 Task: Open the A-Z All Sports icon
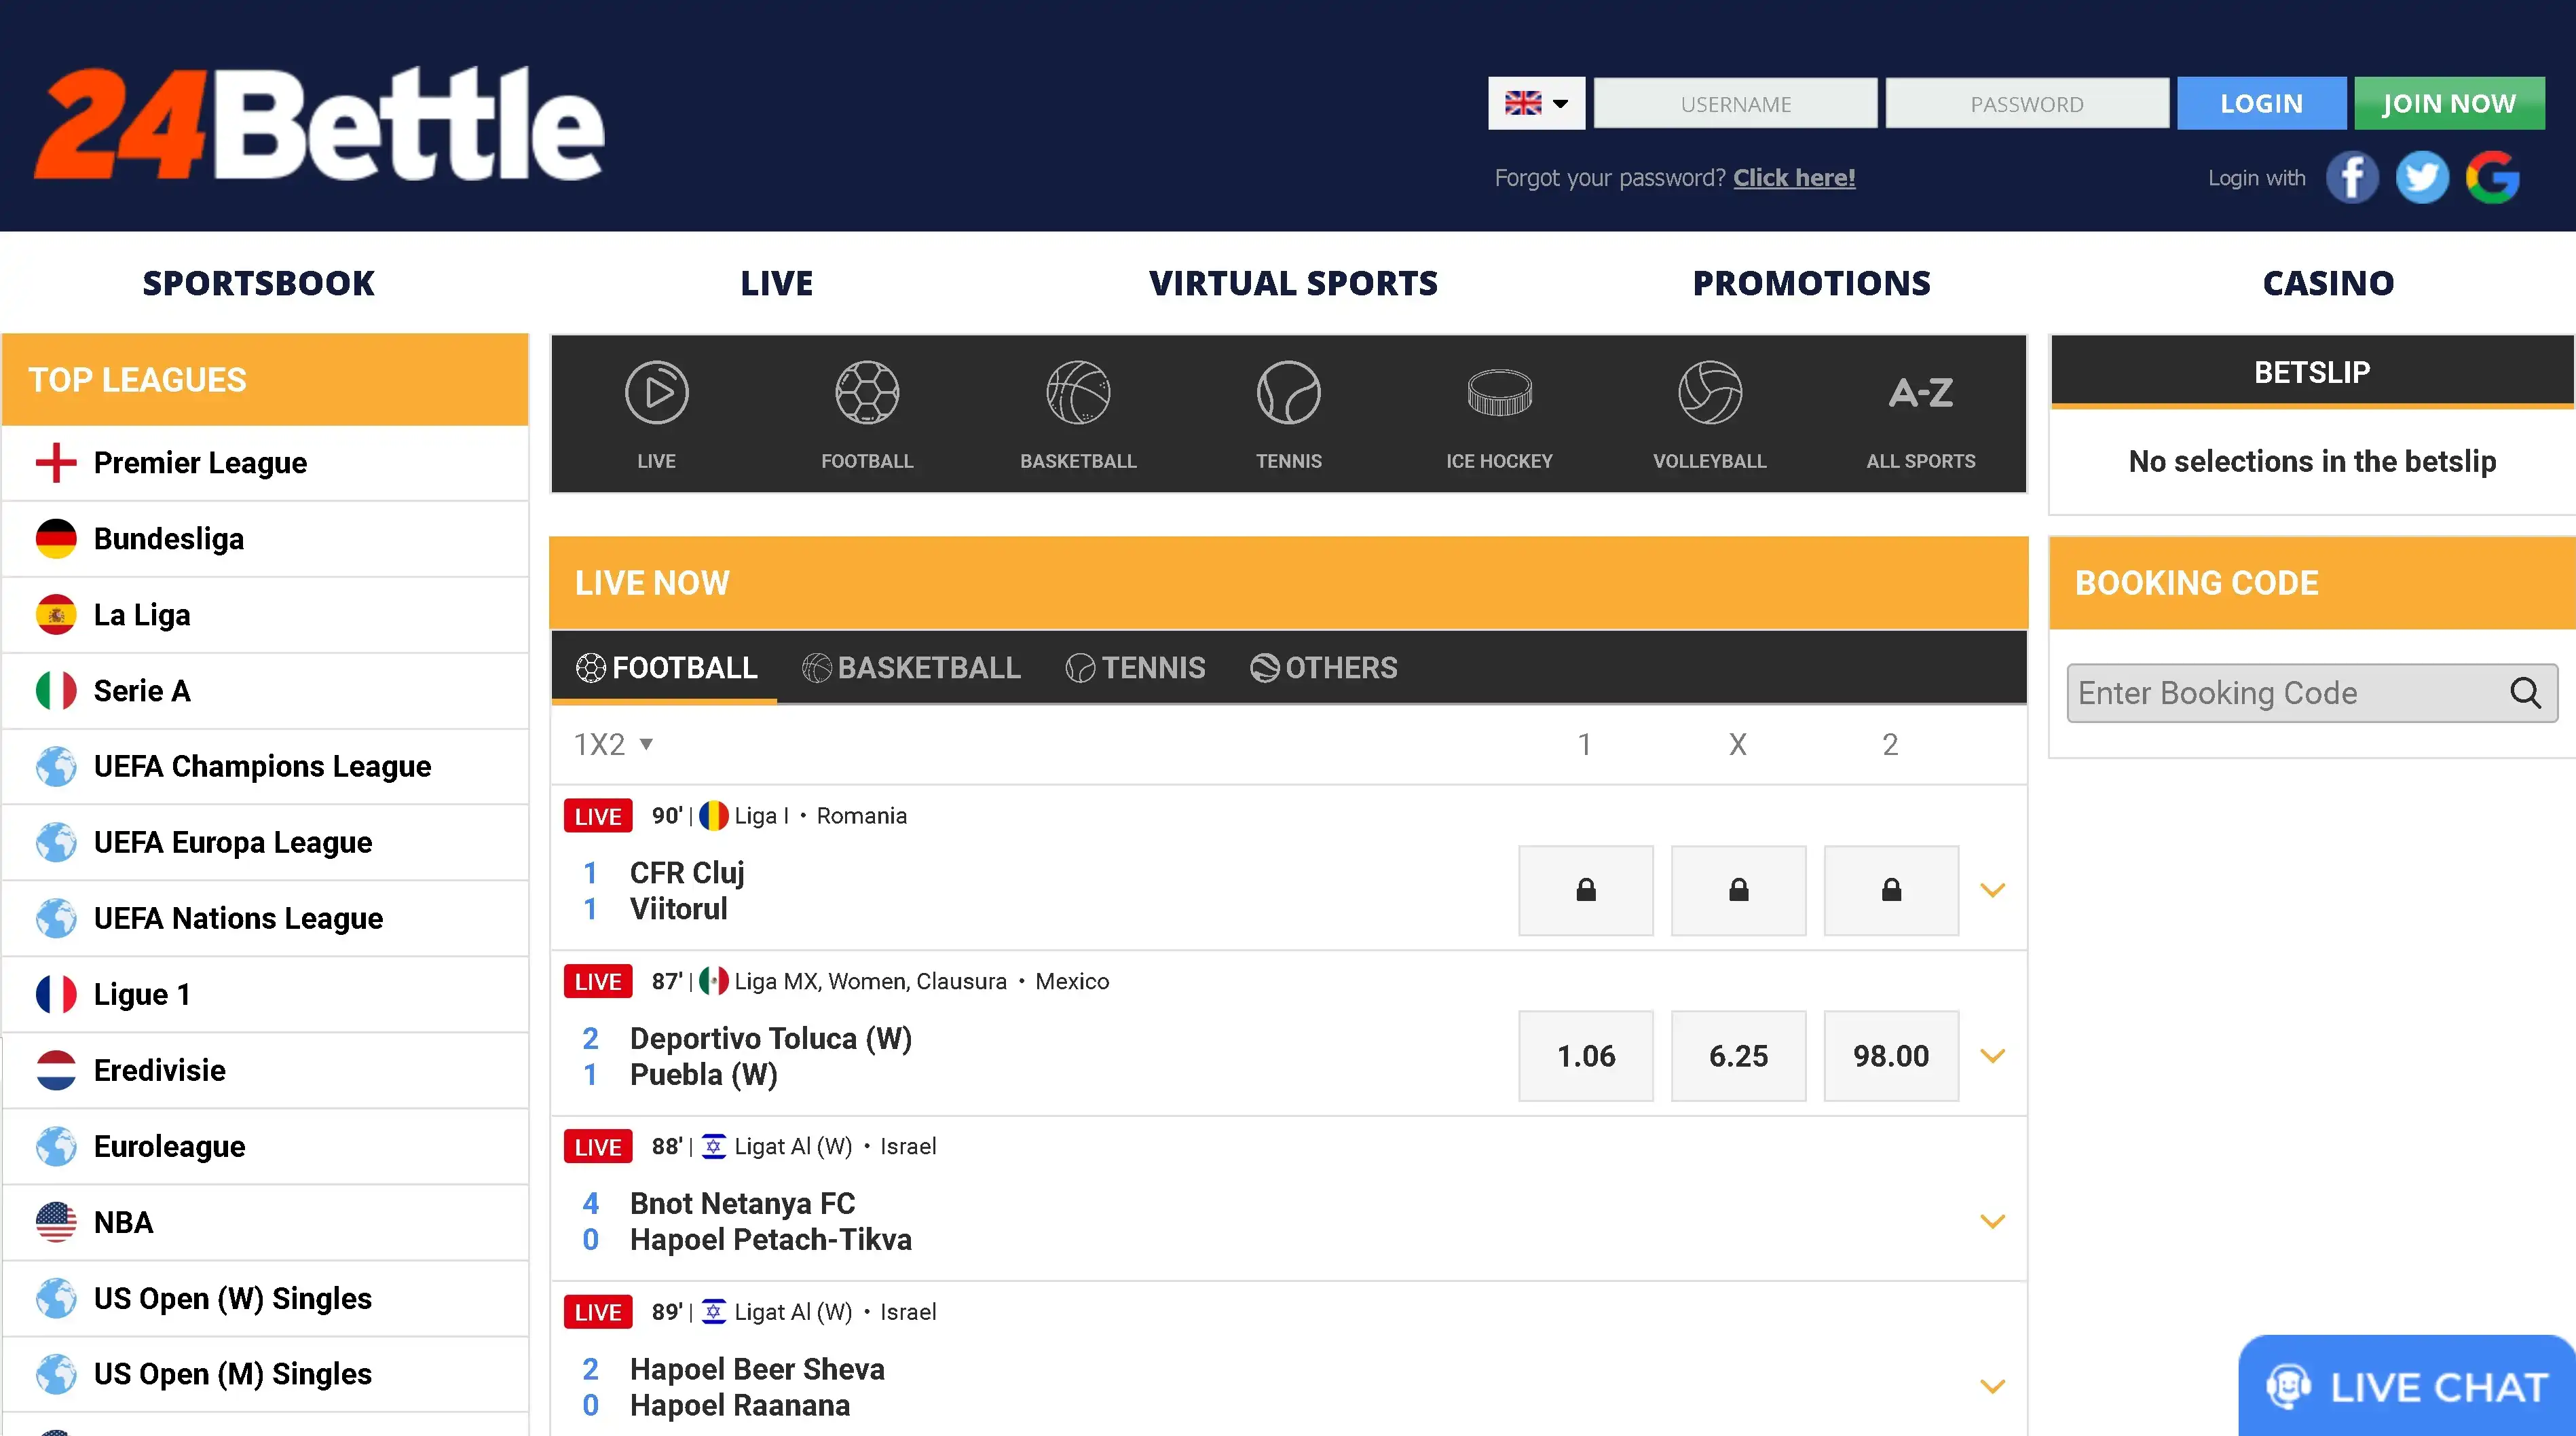pos(1920,393)
